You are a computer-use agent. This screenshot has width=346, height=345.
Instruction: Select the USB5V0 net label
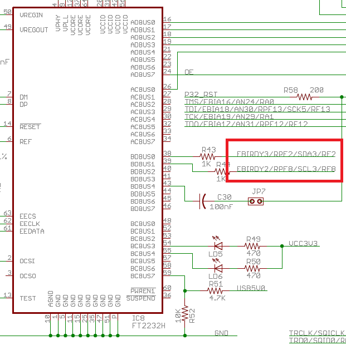251,288
